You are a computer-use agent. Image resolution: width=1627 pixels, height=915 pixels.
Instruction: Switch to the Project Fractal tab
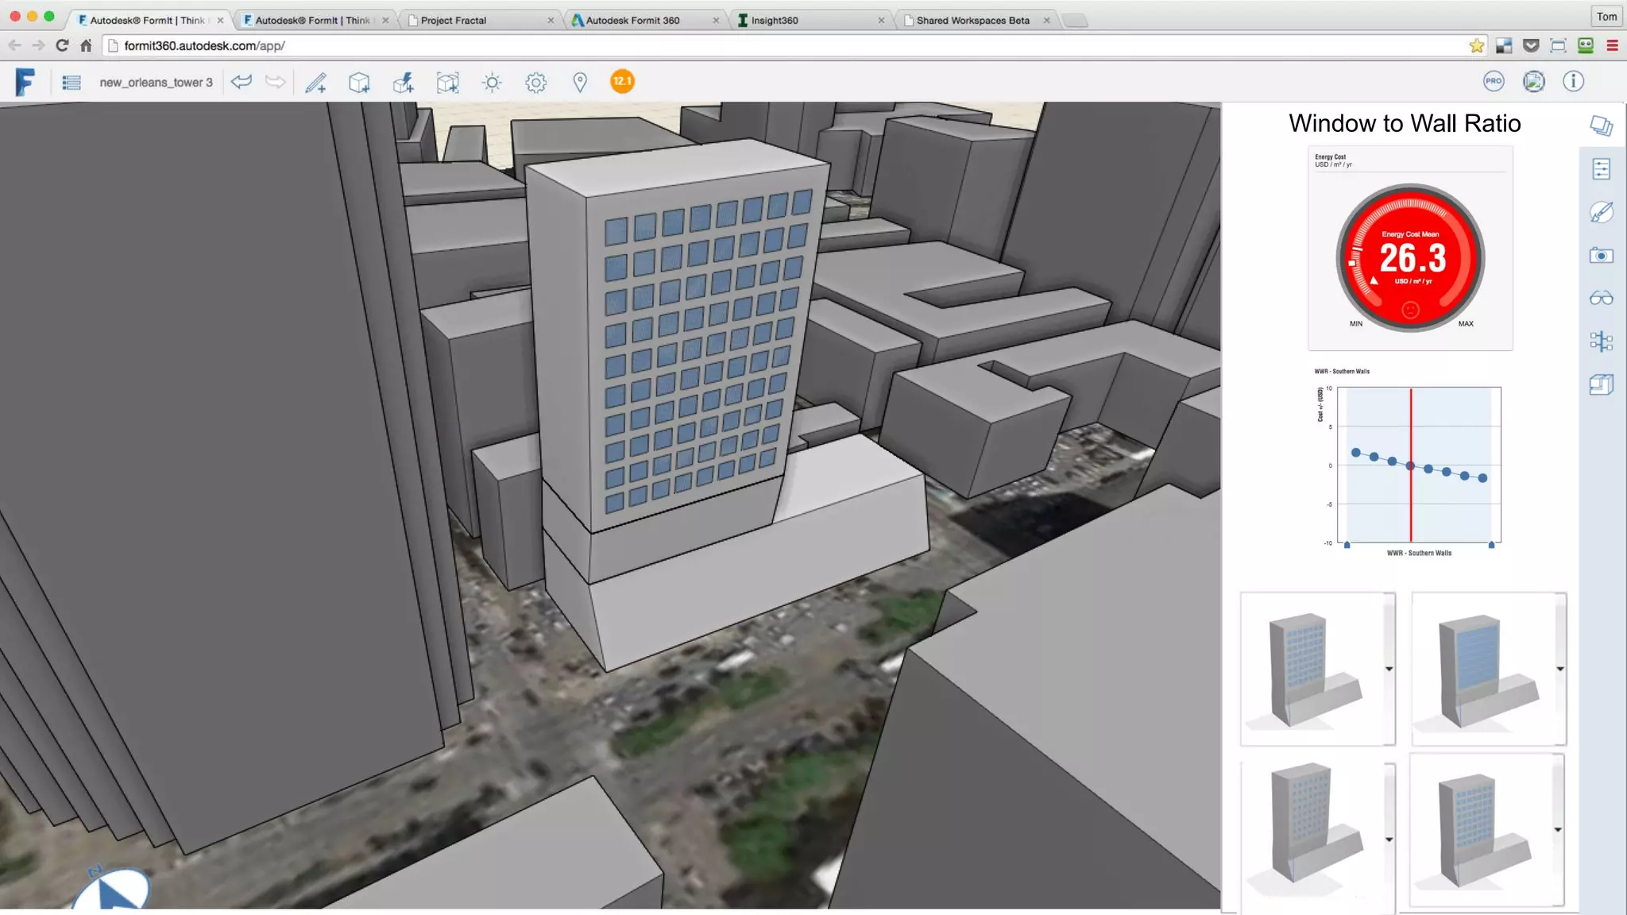(454, 21)
